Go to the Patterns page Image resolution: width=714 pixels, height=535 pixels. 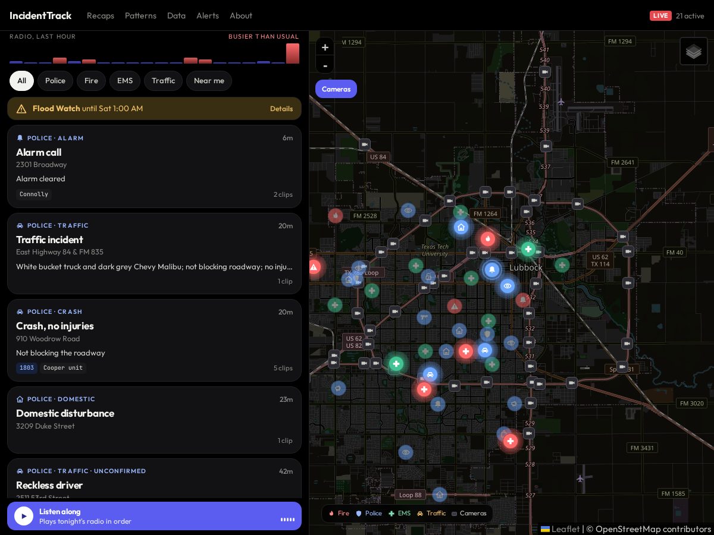pos(140,15)
